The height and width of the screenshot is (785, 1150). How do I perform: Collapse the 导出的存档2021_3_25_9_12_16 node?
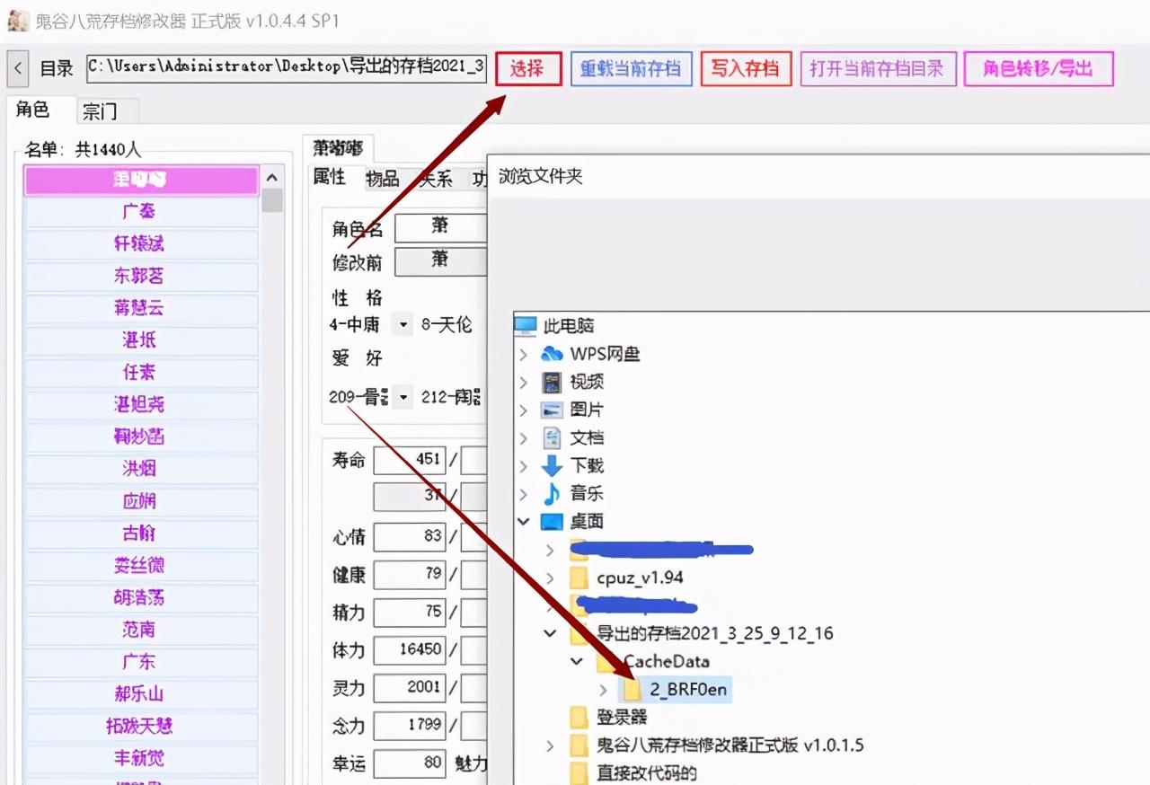coord(551,633)
